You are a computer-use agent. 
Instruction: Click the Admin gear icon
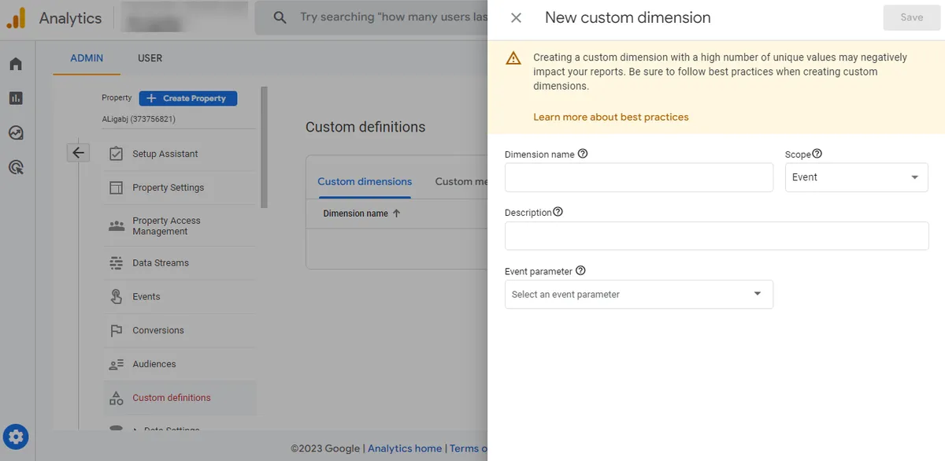click(x=17, y=436)
